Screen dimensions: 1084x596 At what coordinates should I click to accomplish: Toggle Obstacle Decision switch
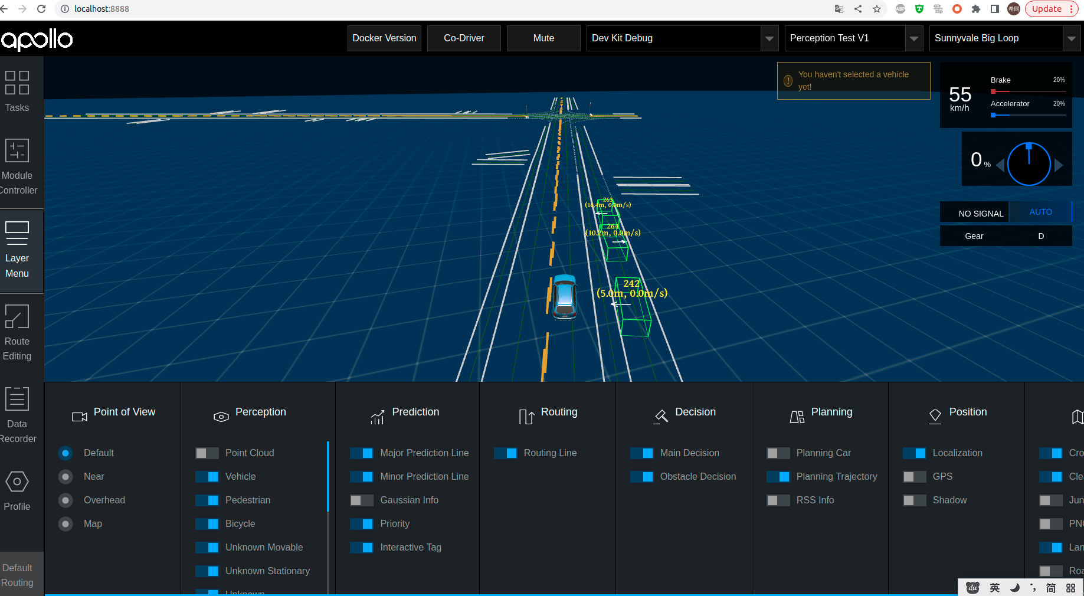(x=642, y=477)
